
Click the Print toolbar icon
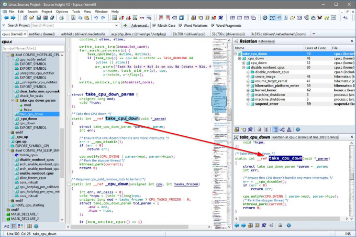pos(61,18)
